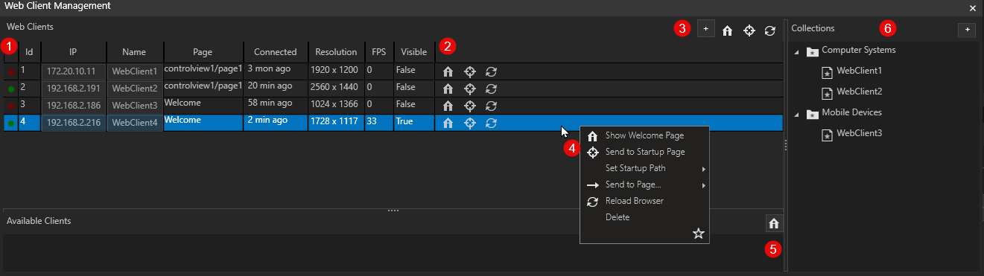The width and height of the screenshot is (984, 276).
Task: Choose Send to Startup Page menu entry
Action: pos(644,152)
